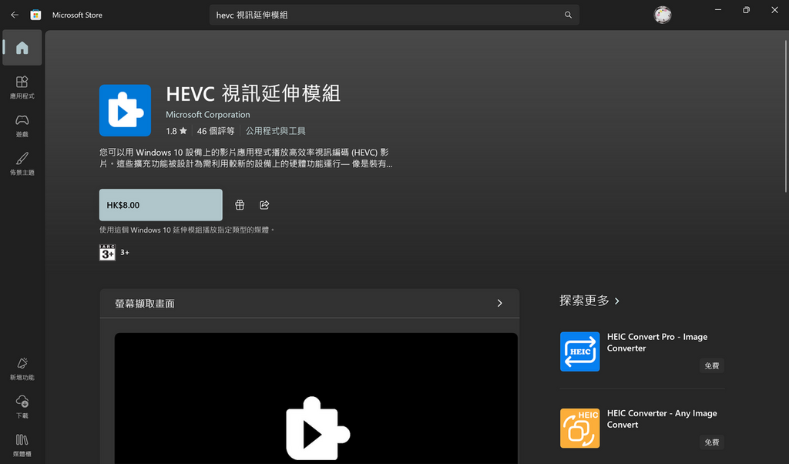The width and height of the screenshot is (789, 464).
Task: Go back using the back arrow
Action: pyautogui.click(x=15, y=15)
